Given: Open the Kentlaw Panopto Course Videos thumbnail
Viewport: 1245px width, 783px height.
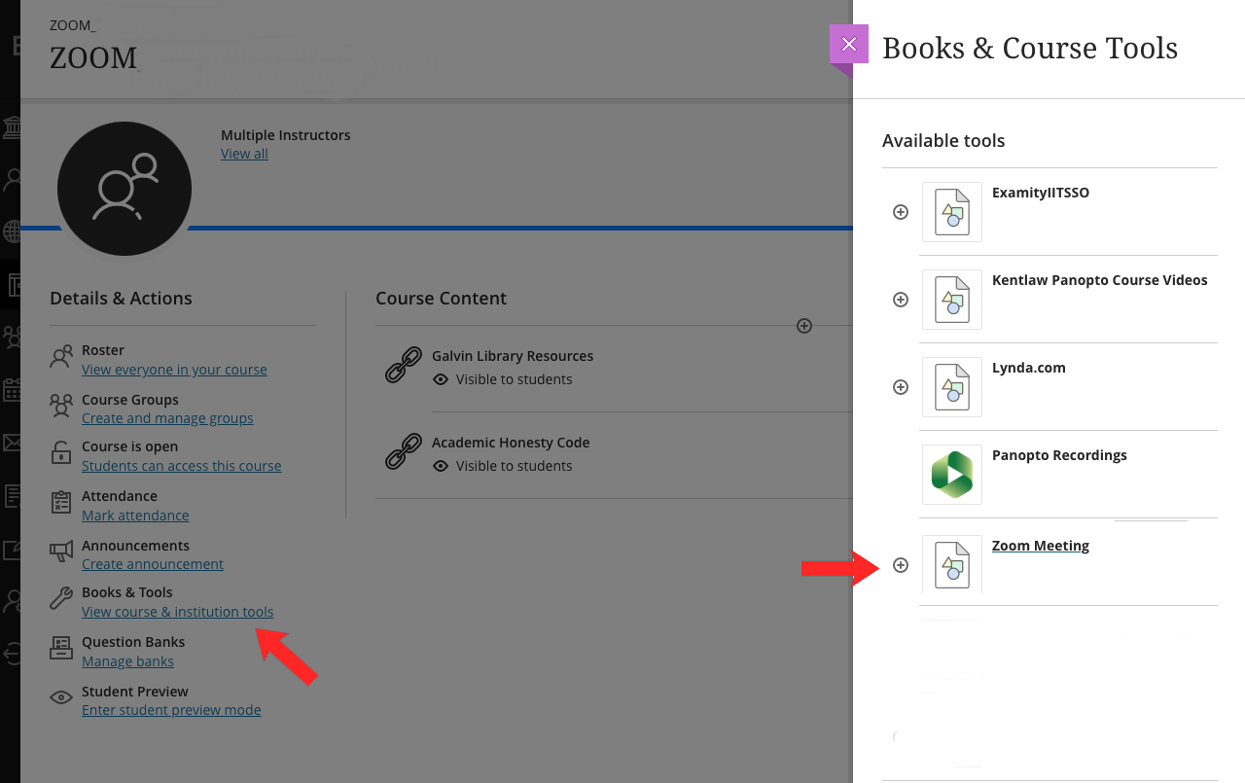Looking at the screenshot, I should coord(952,300).
